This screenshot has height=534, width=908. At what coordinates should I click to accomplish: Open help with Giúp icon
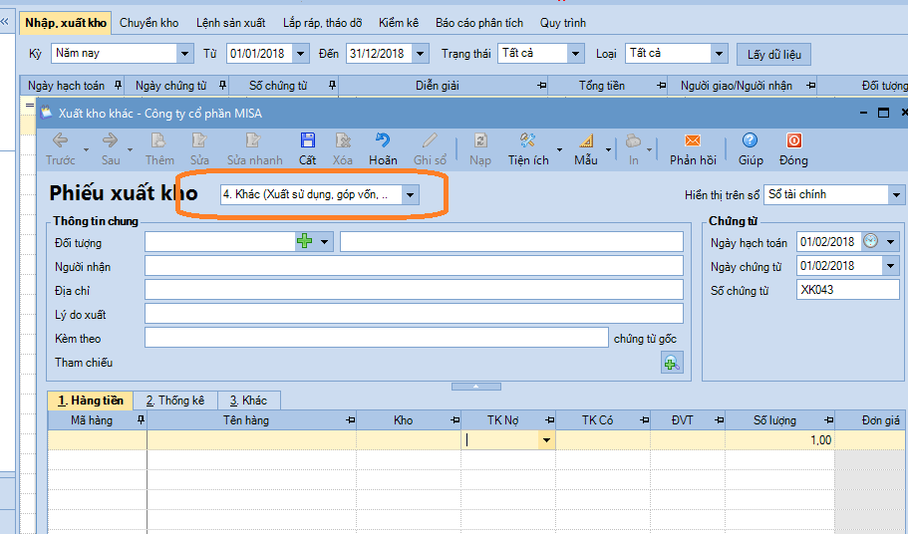(x=750, y=140)
